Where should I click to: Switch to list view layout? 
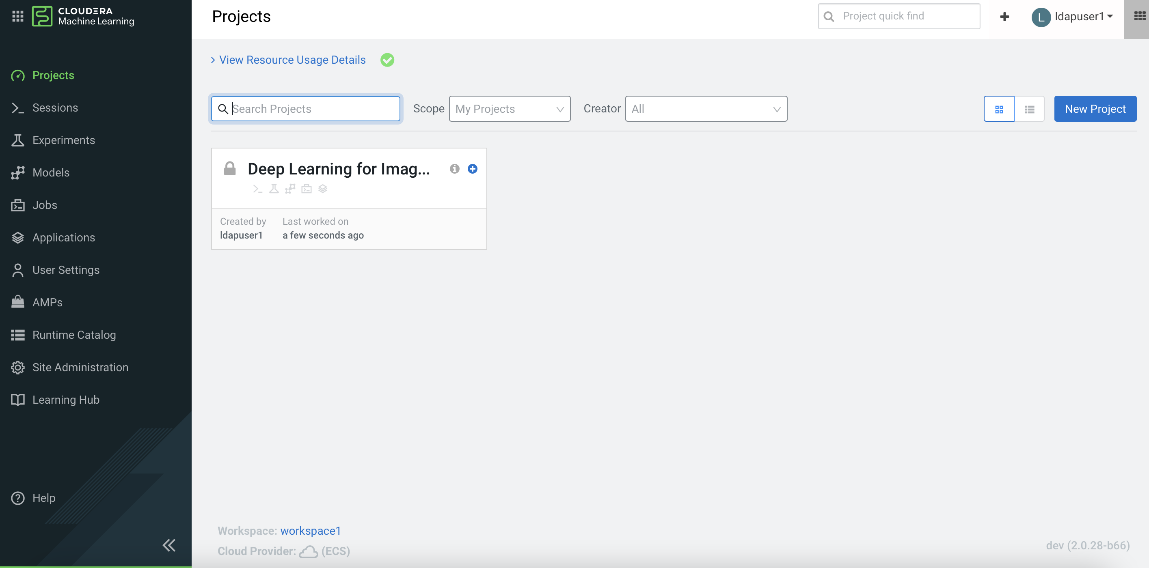coord(1029,109)
